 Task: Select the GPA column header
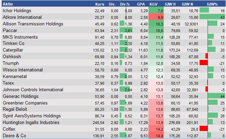pos(141,4)
